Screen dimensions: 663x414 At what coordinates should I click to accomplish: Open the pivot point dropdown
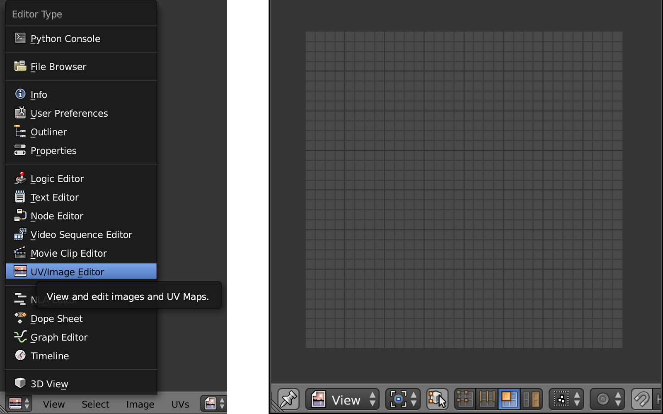click(x=403, y=400)
